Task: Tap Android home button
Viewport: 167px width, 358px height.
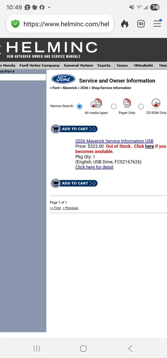Action: [83, 349]
